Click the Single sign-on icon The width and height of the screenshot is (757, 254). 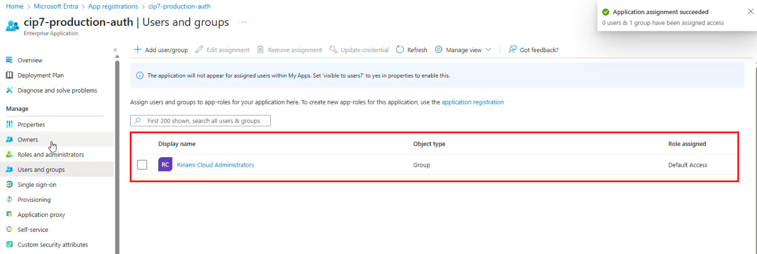[9, 185]
